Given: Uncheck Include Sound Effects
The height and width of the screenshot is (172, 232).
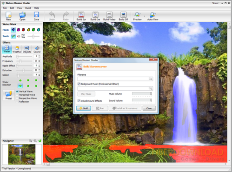Looking at the screenshot, I should click(79, 101).
